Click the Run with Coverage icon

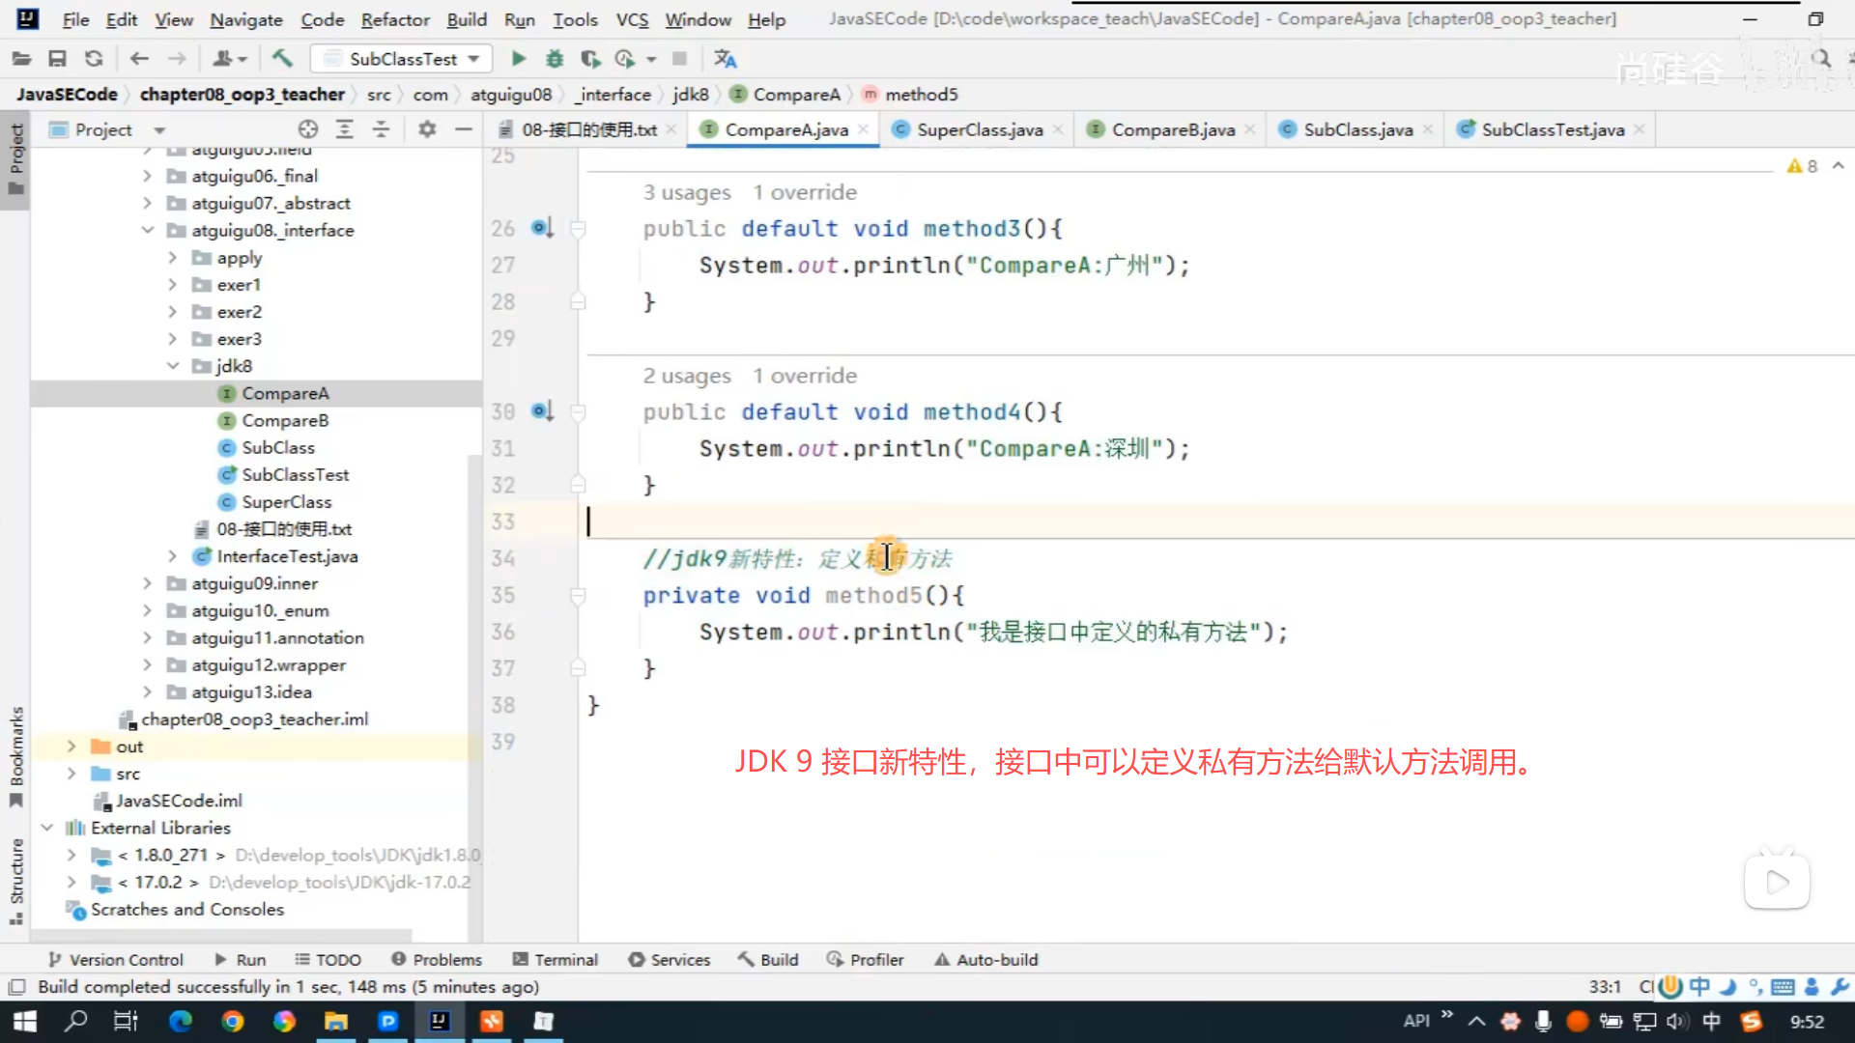(590, 59)
